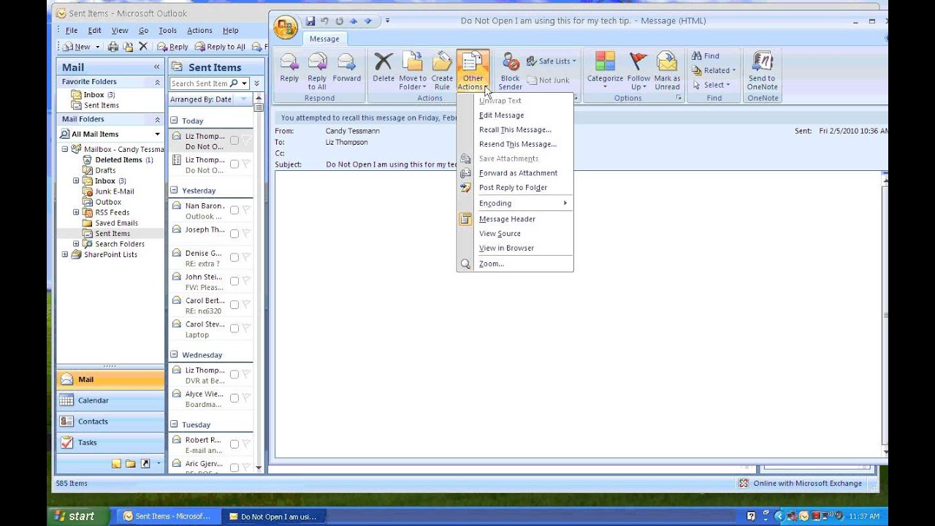Open the Encoding submenu
The width and height of the screenshot is (935, 526).
515,203
